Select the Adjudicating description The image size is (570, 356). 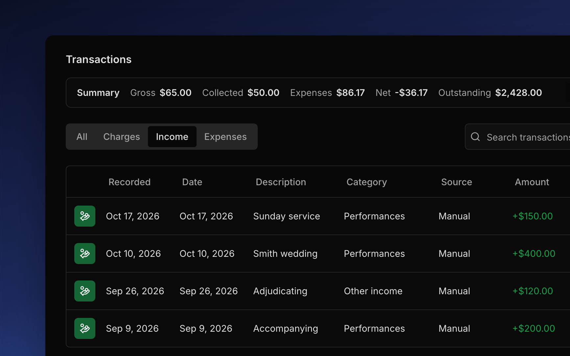(x=280, y=291)
